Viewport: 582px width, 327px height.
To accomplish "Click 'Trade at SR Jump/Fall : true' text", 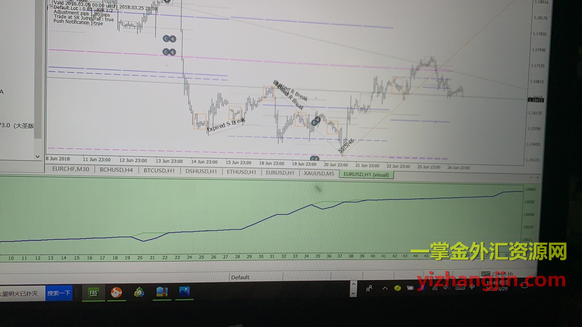I will pyautogui.click(x=84, y=18).
